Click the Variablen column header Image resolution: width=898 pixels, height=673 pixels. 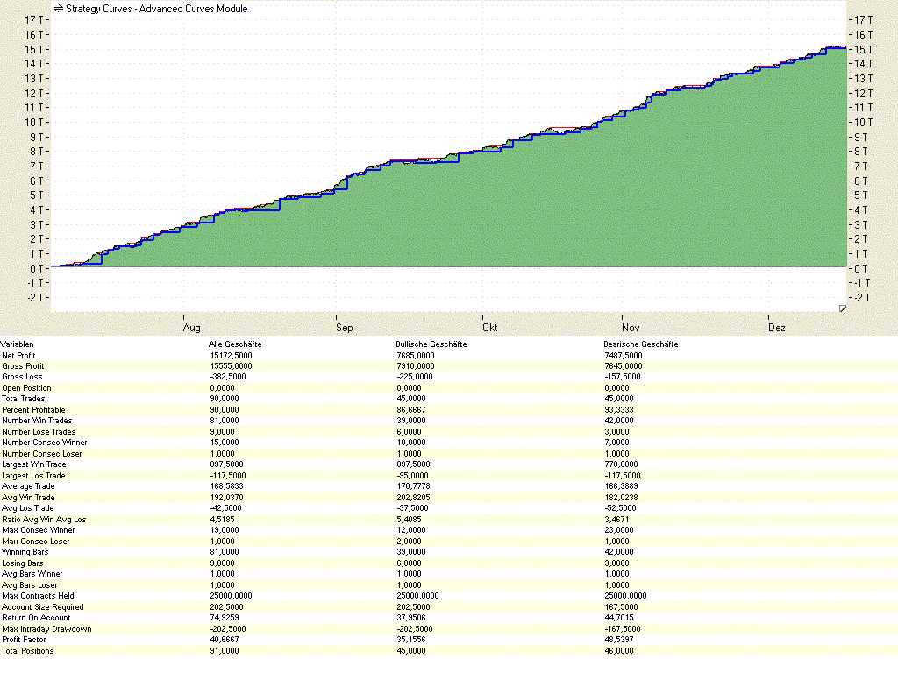tap(18, 344)
